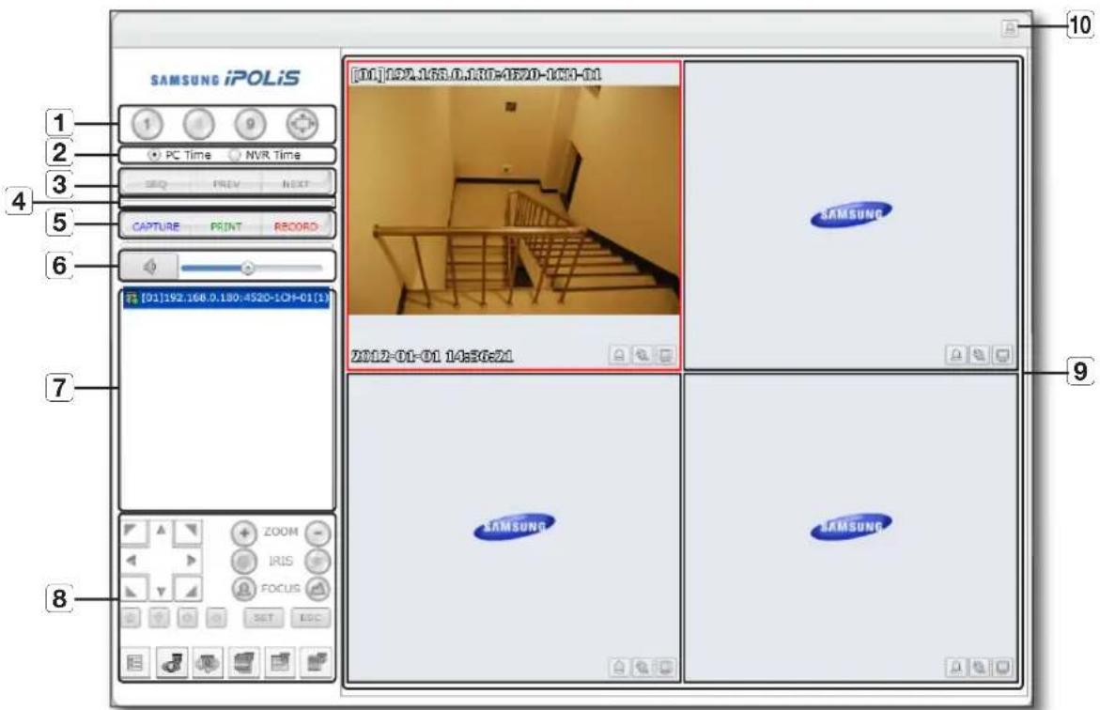The width and height of the screenshot is (1100, 710).
Task: Click the bell icon on the lower-right empty tile
Action: (x=955, y=667)
